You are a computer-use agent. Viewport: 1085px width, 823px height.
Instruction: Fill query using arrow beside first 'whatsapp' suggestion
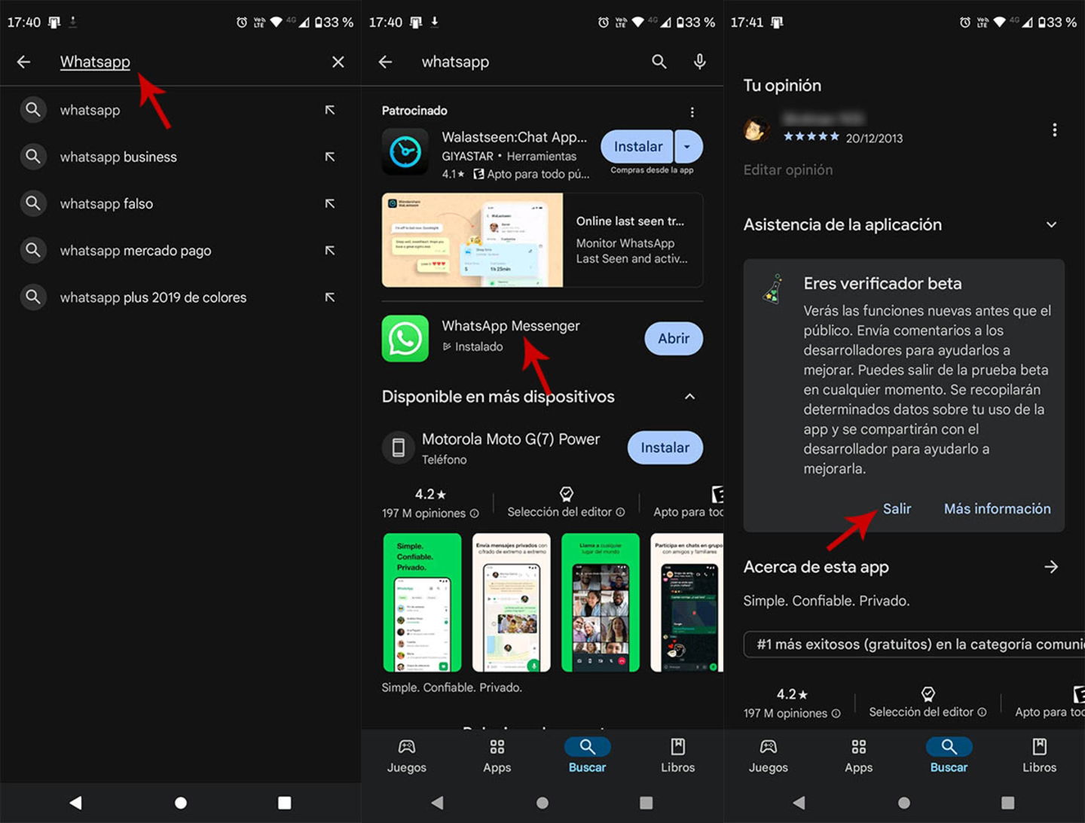tap(330, 110)
